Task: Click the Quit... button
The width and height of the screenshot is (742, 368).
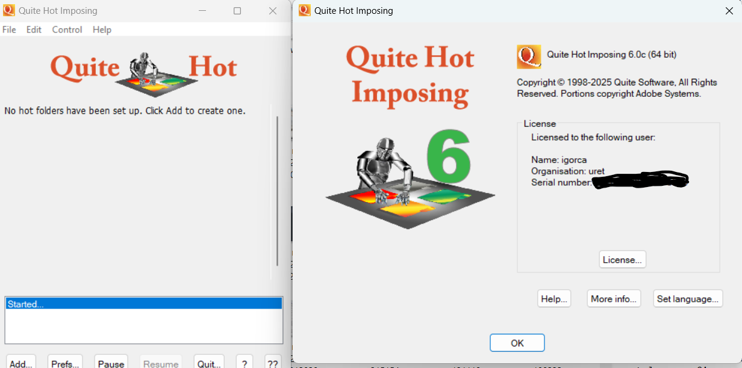Action: [209, 362]
